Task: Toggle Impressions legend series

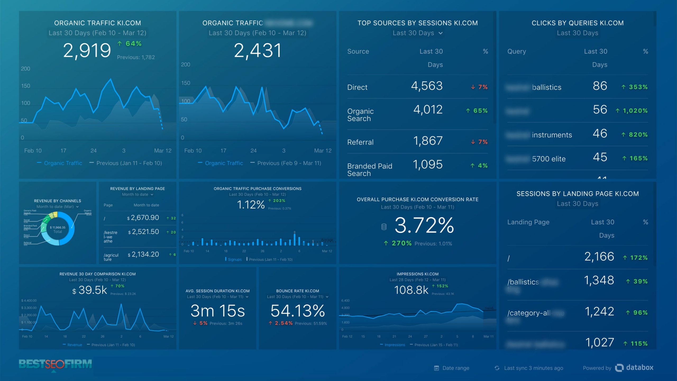Action: pos(392,345)
